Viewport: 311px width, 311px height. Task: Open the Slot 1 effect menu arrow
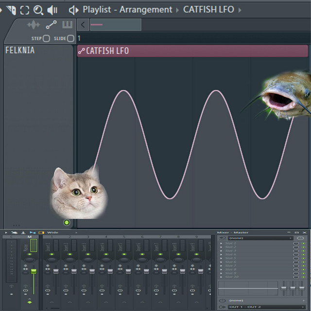tap(222, 243)
